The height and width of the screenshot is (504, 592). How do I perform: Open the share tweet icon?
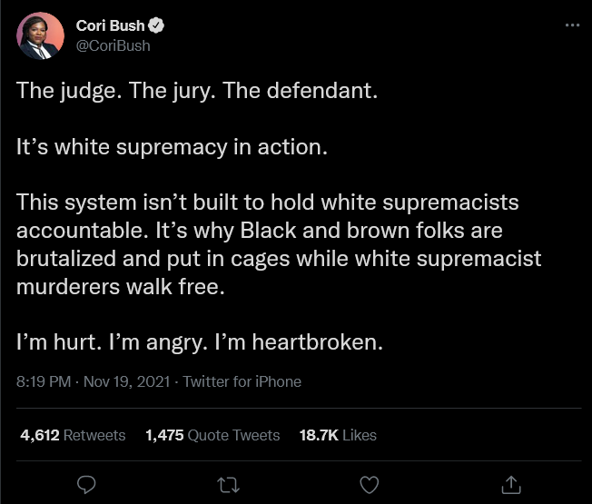510,483
